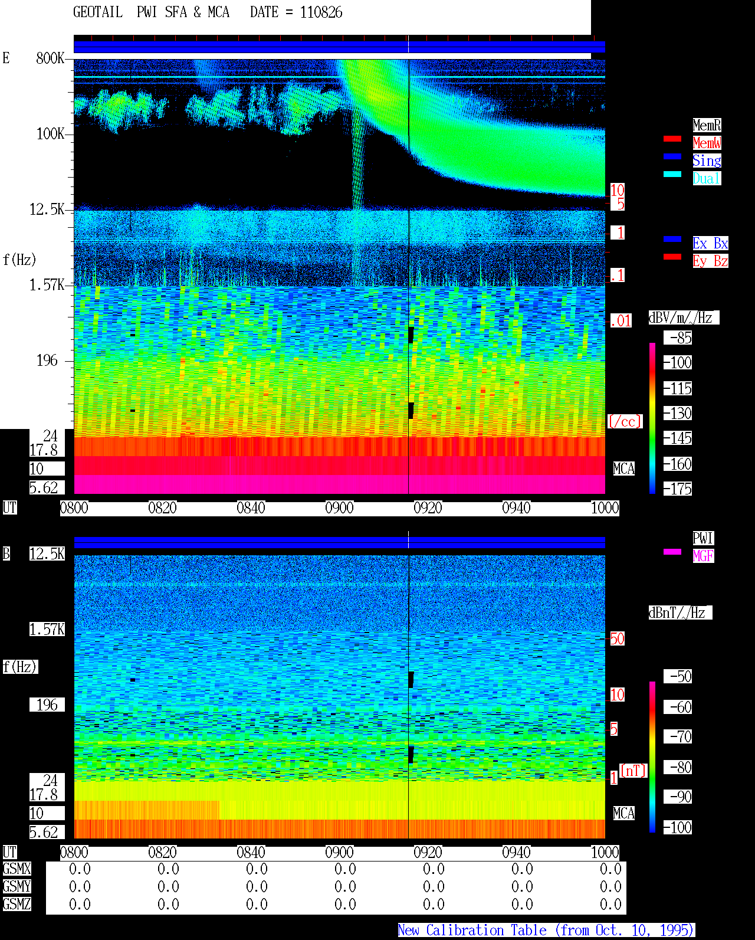
Task: Click the dBV/m/√Hz unit label
Action: point(684,317)
